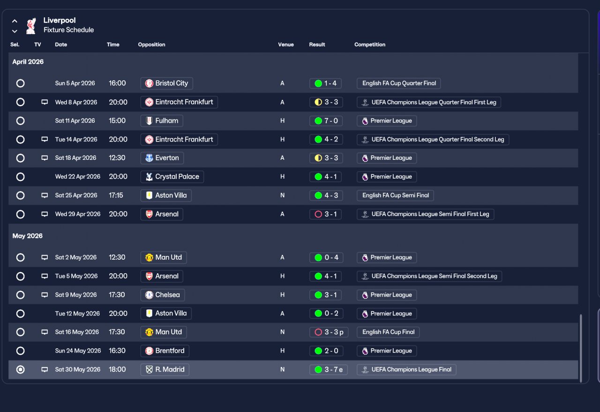
Task: Click Premier League logo on Brentford row
Action: (x=365, y=351)
